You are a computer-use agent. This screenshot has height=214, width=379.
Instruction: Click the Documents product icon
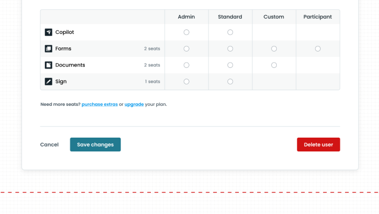(x=48, y=65)
